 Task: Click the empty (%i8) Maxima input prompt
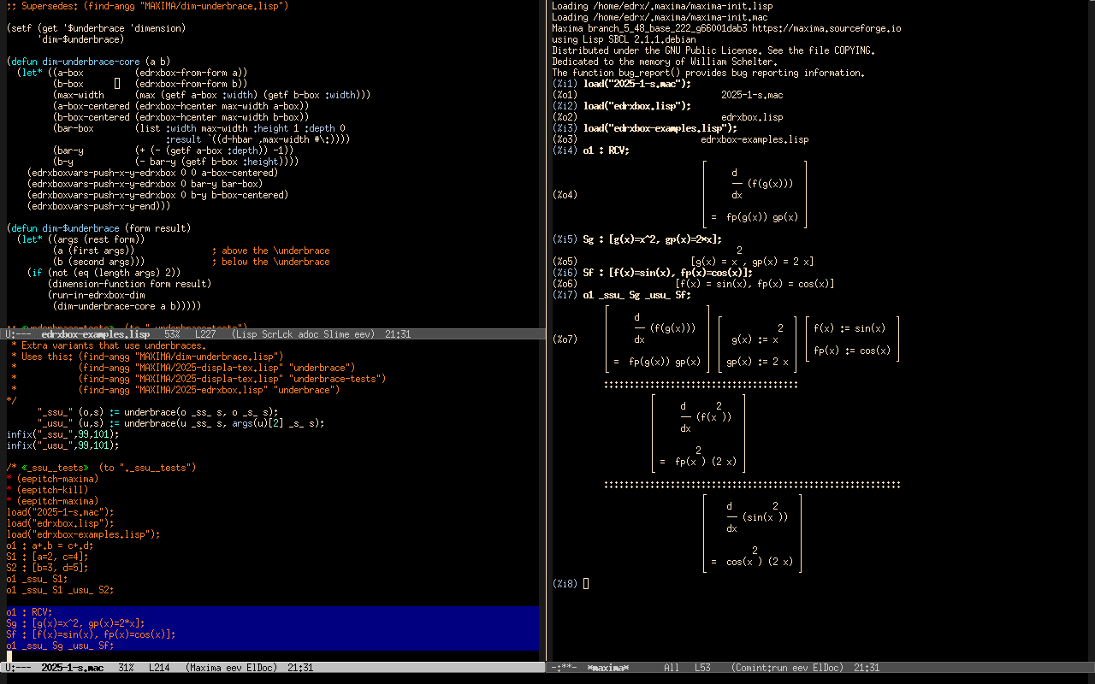click(x=585, y=584)
